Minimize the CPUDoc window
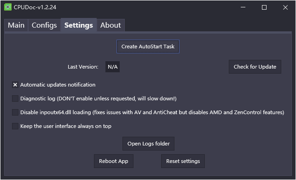 [x=243, y=7]
